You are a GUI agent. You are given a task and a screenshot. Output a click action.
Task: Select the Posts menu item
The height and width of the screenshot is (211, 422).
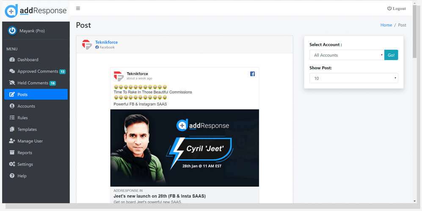(x=36, y=95)
